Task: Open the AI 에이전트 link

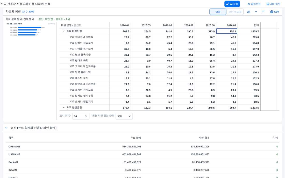Action: pyautogui.click(x=254, y=4)
